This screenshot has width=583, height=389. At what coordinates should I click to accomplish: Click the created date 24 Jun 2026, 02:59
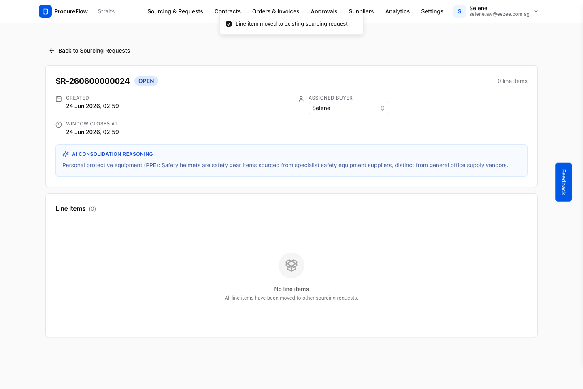[92, 106]
